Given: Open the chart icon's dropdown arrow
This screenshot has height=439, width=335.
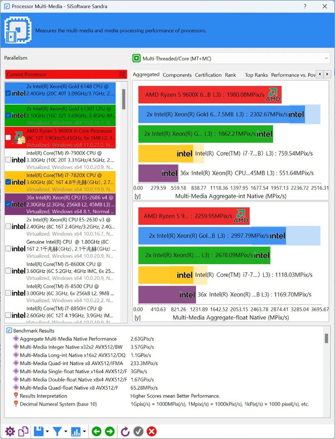Looking at the screenshot, I should [84, 431].
